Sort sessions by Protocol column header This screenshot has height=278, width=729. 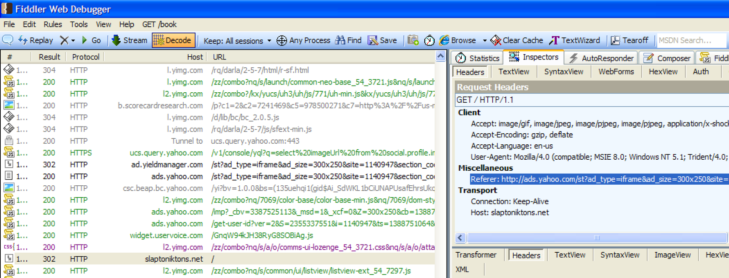click(85, 57)
